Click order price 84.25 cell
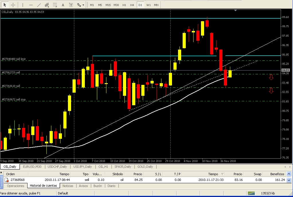The image size is (293, 197). coord(138,180)
